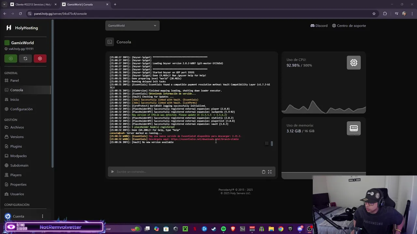The height and width of the screenshot is (234, 417).
Task: Reload the browser page
Action: coord(20,14)
